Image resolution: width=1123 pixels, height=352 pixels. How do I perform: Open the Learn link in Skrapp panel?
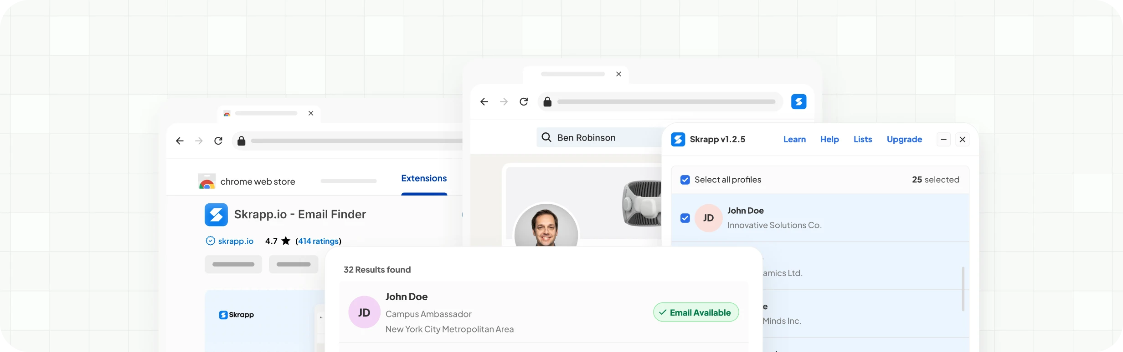[794, 140]
